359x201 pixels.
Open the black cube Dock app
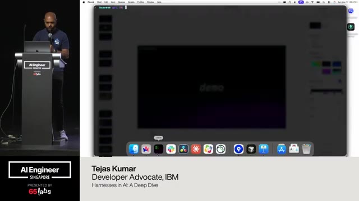(251, 149)
